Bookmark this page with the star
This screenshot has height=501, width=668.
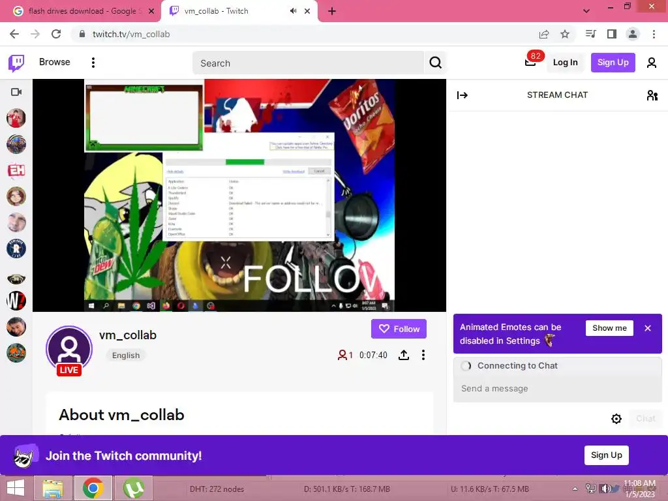coord(565,34)
